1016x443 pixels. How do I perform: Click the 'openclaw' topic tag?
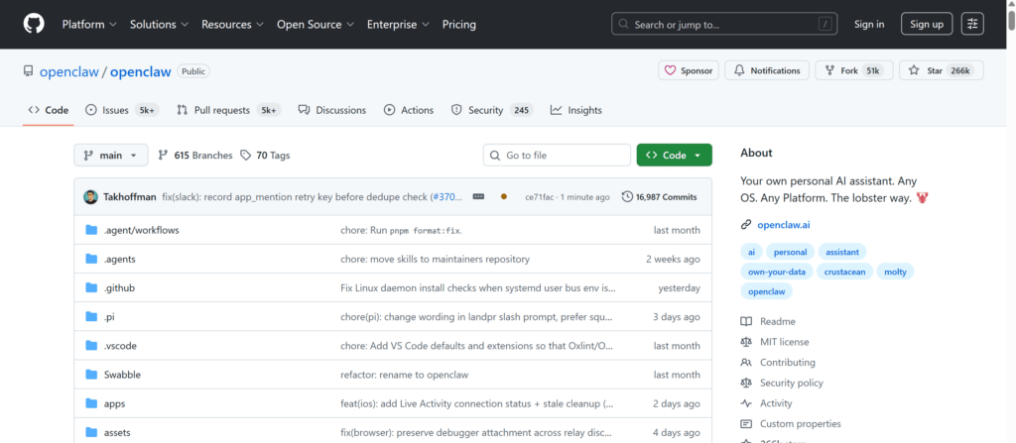[767, 292]
